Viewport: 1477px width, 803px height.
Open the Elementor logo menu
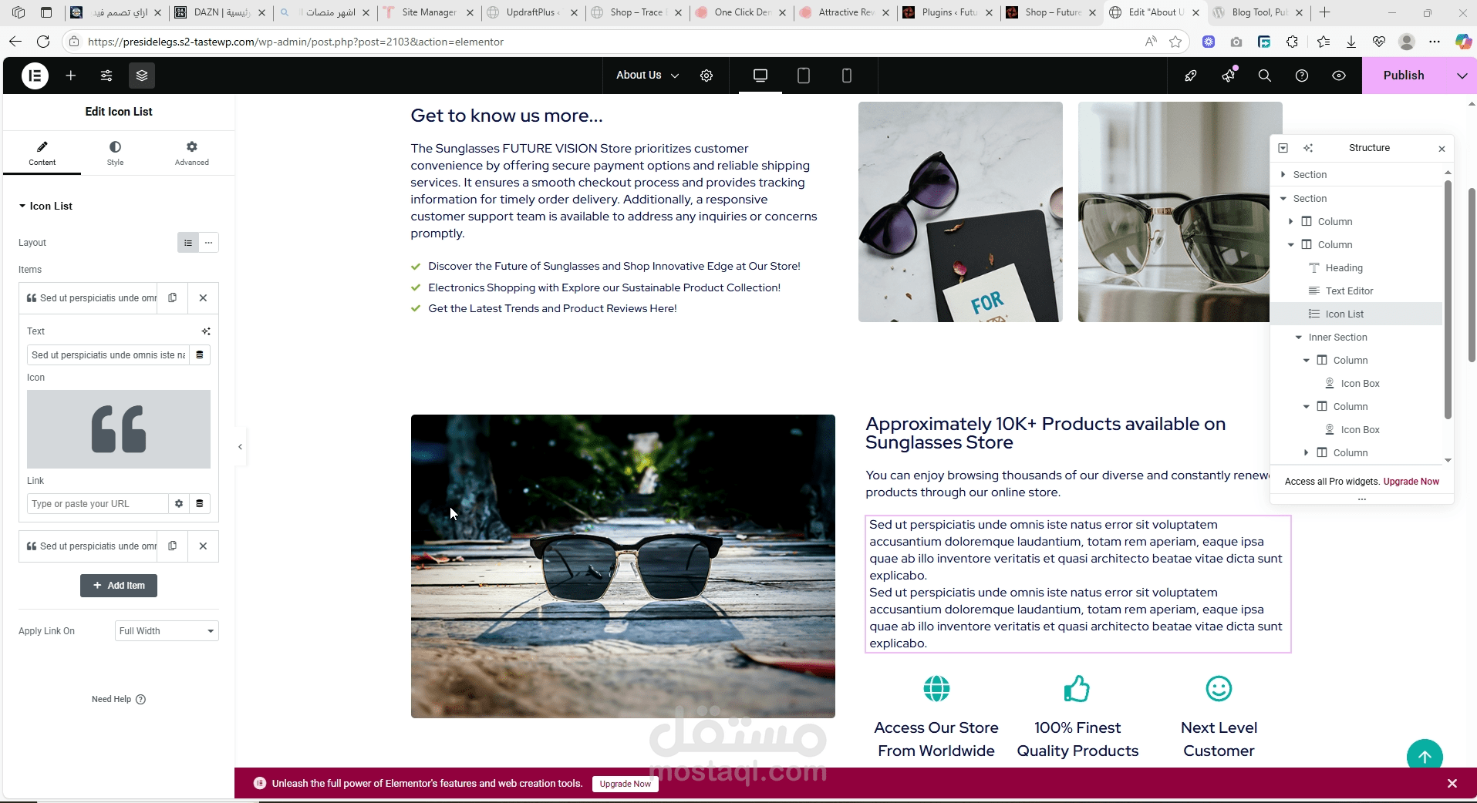click(x=35, y=76)
